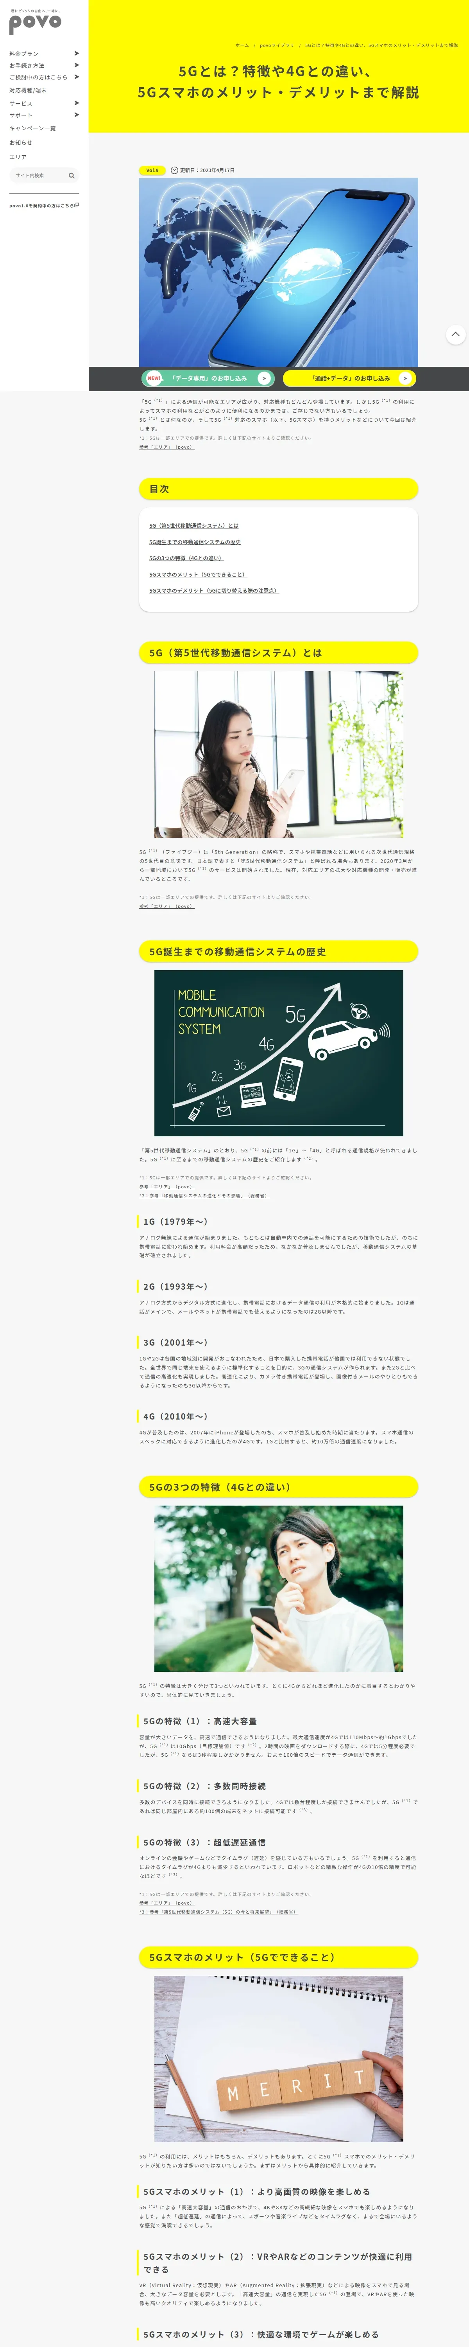Jump to 5G（第5世代移動通信システム）とは

click(x=194, y=526)
